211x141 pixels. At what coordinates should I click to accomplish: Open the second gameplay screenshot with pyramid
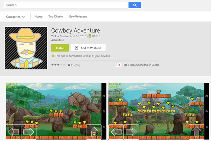[x=159, y=111]
